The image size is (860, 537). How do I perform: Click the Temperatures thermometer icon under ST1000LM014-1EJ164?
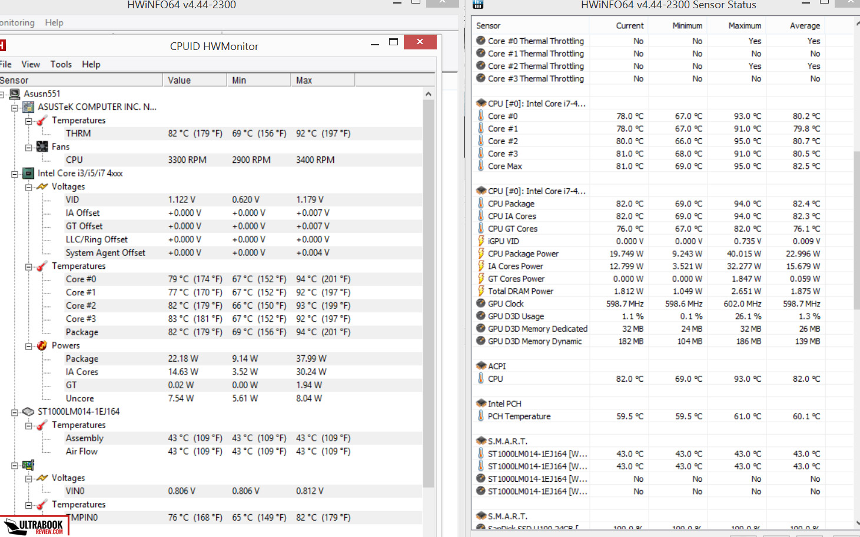(42, 425)
